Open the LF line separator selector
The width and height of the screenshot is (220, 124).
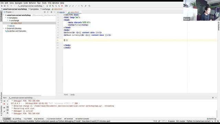tap(159, 121)
